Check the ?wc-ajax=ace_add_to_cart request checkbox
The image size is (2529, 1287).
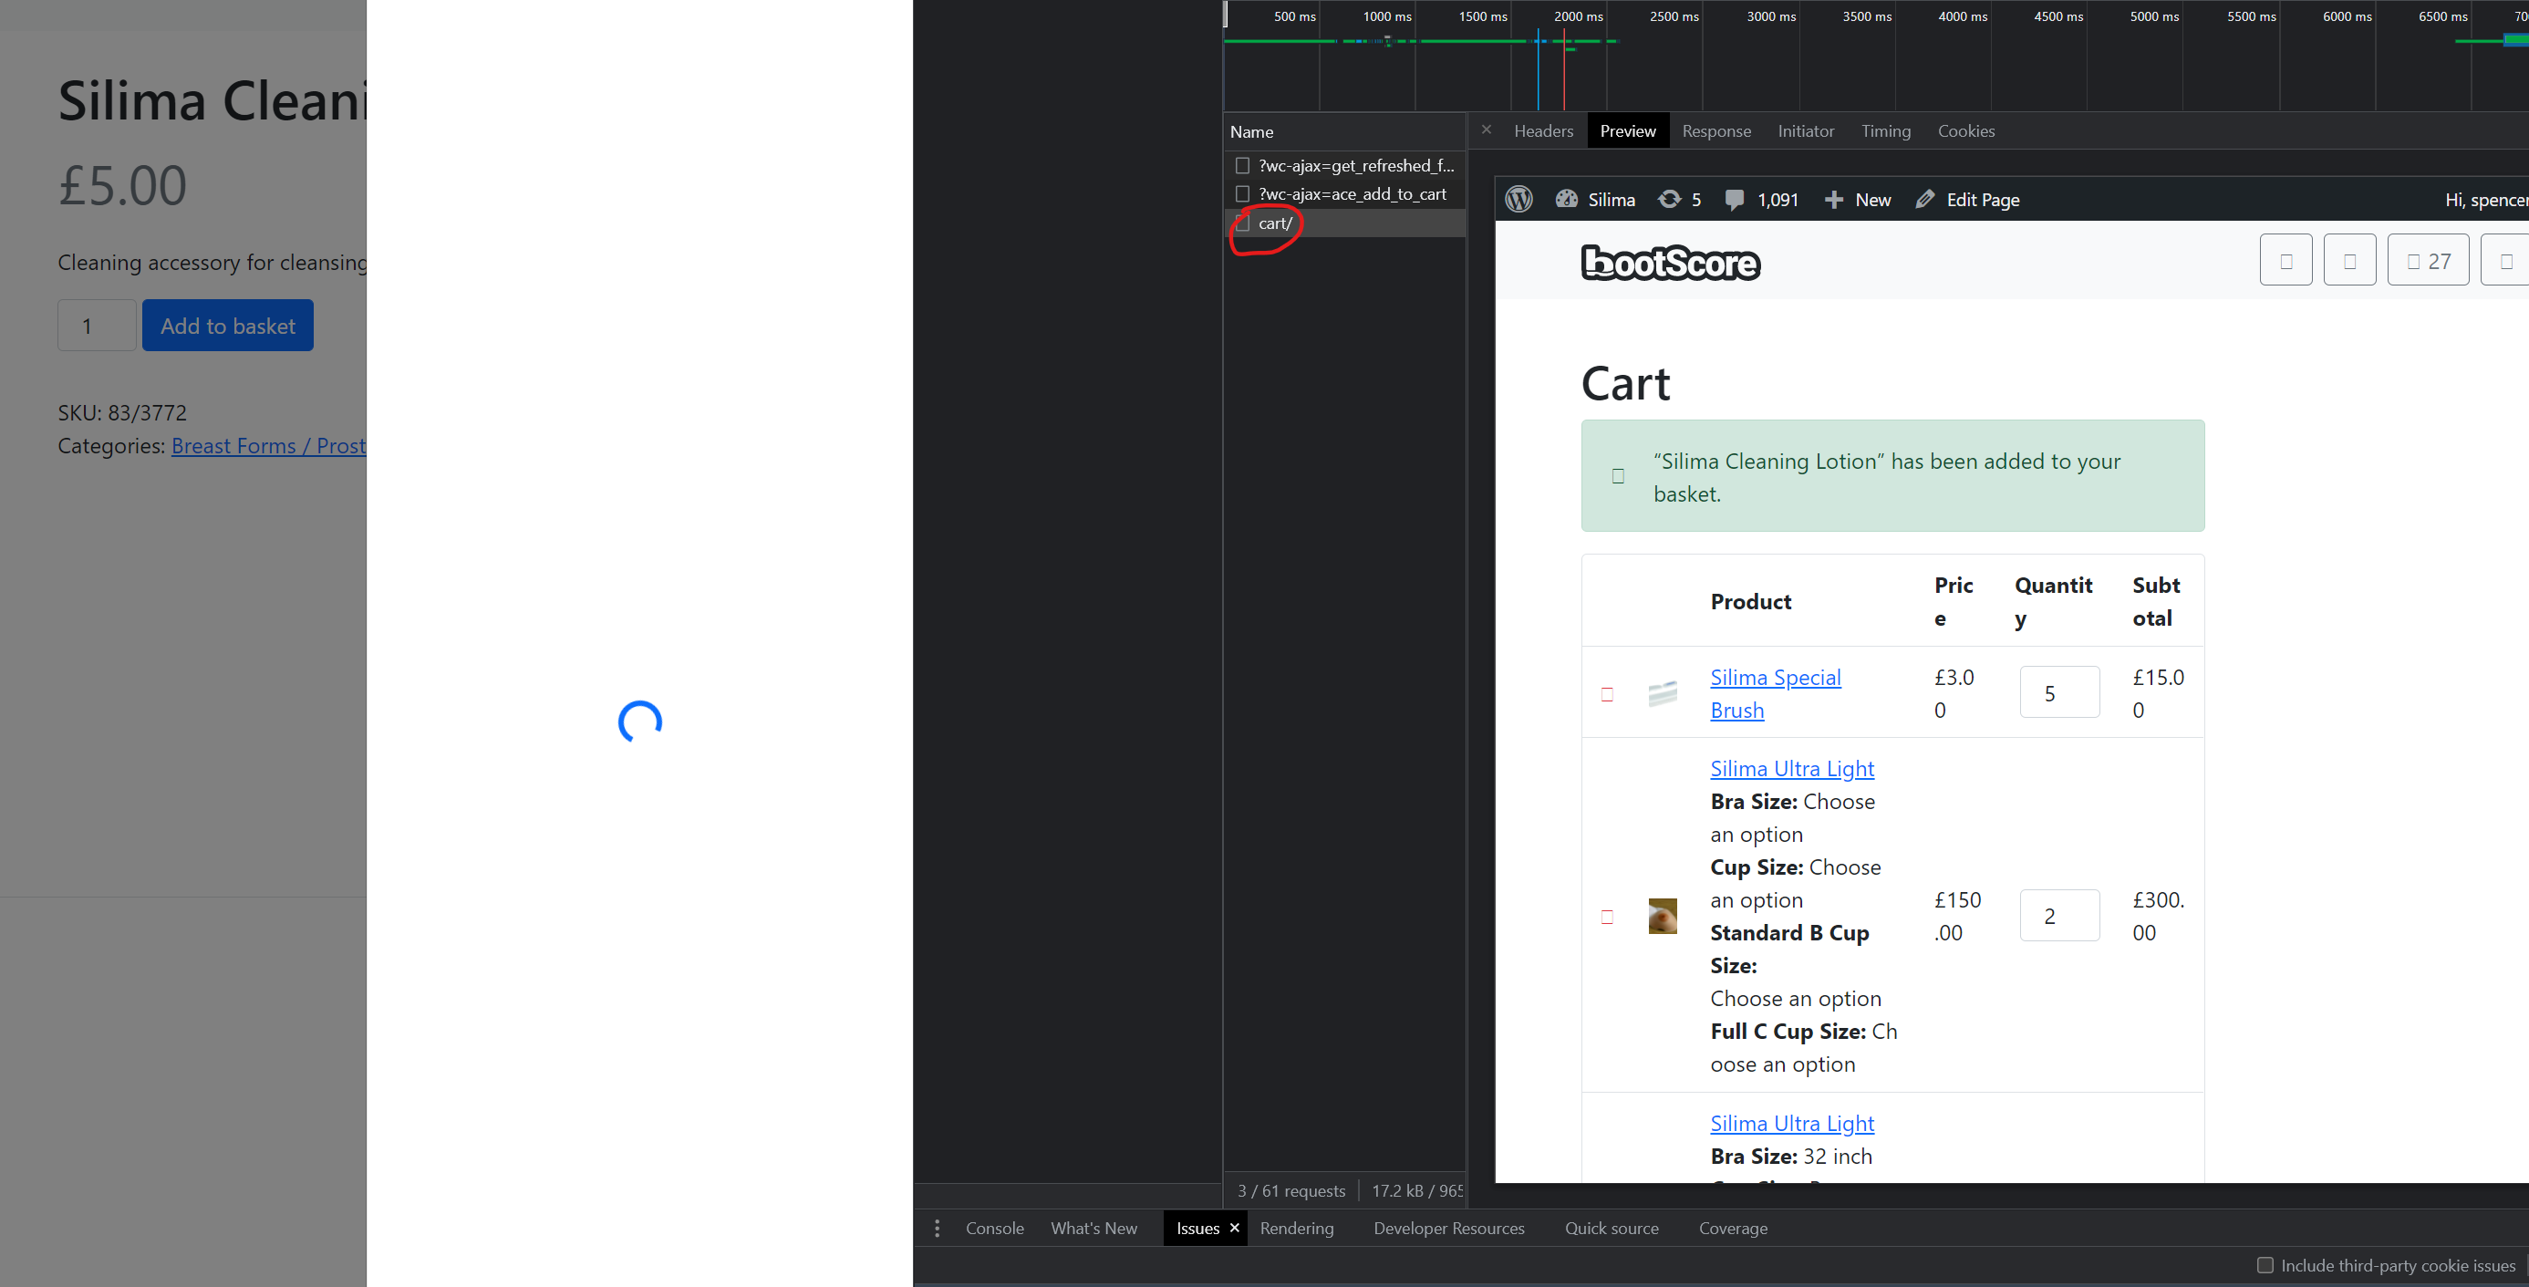[1242, 193]
